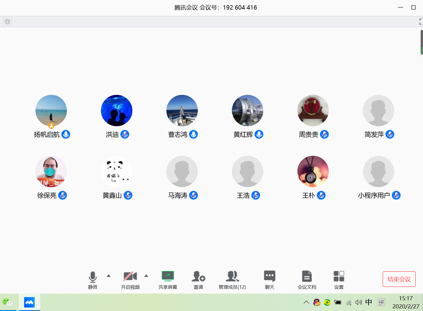Minimize the 腾讯会议 window
The image size is (423, 311).
(x=401, y=8)
